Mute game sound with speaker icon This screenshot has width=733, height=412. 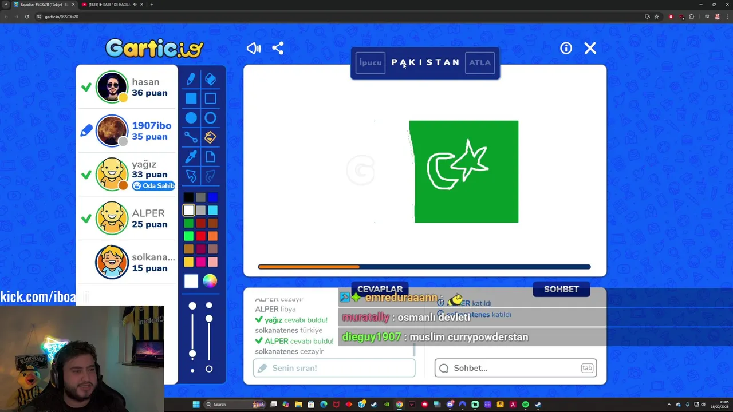[254, 49]
